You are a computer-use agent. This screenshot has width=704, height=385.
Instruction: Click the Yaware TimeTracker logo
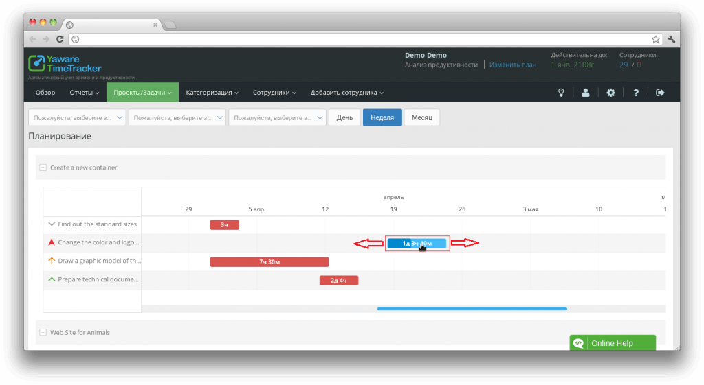point(65,64)
